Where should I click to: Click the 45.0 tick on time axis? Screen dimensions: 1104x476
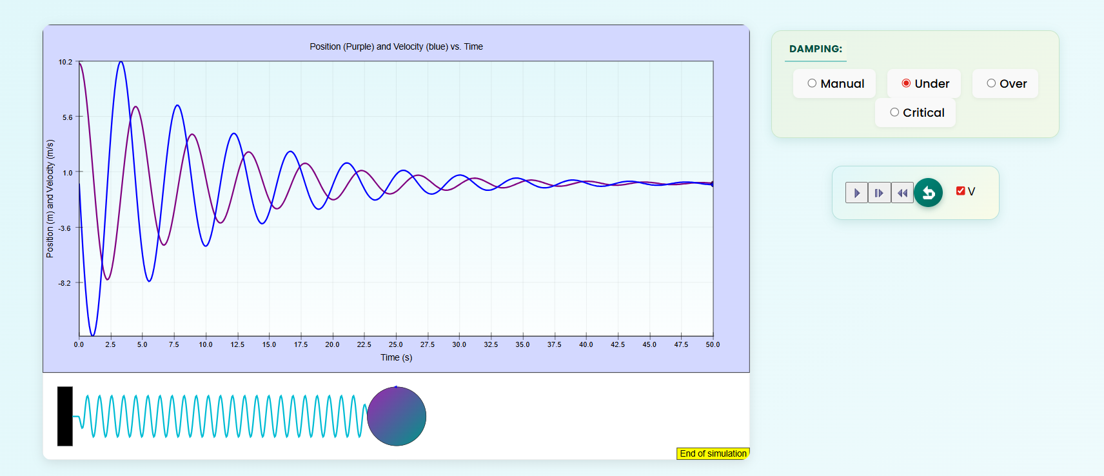(649, 344)
